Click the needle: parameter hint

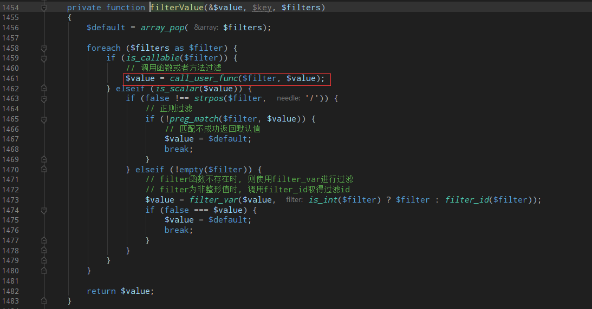point(289,98)
